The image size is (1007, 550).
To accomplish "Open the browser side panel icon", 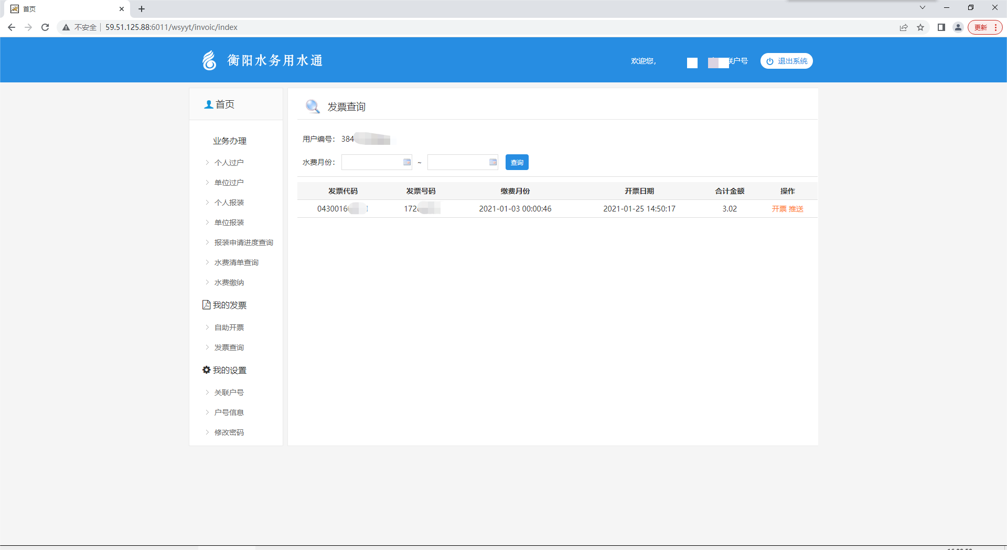I will click(941, 27).
